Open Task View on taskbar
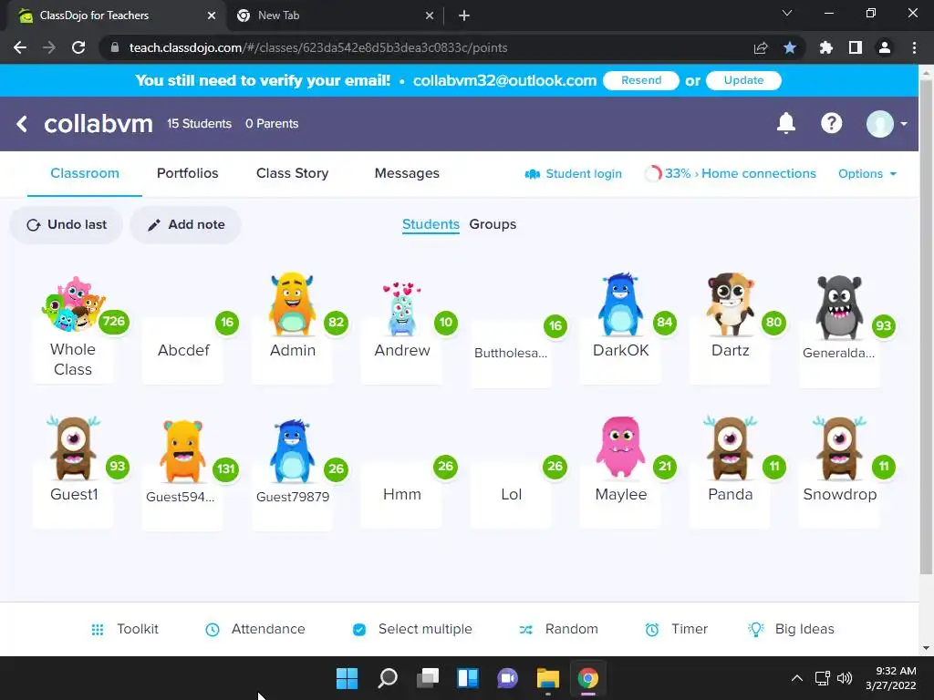The width and height of the screenshot is (934, 700). (x=428, y=678)
